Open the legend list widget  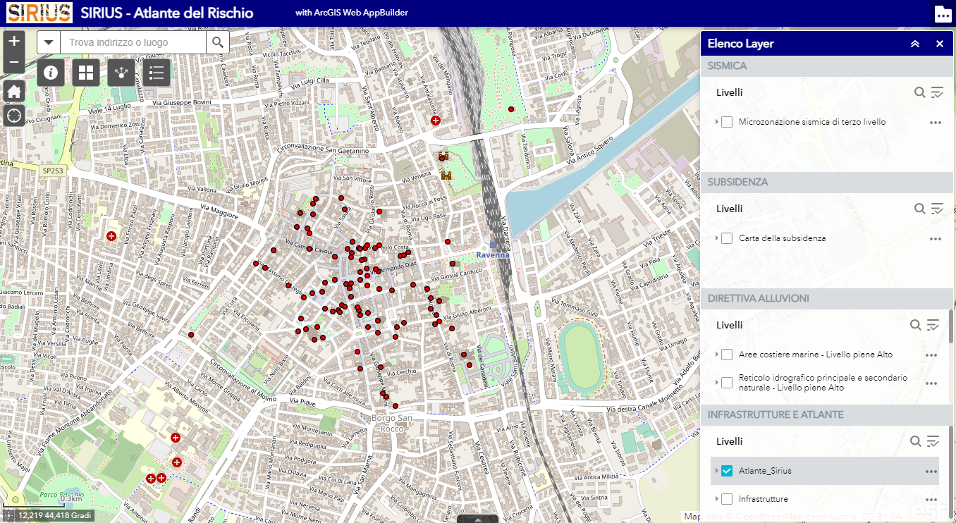coord(157,73)
